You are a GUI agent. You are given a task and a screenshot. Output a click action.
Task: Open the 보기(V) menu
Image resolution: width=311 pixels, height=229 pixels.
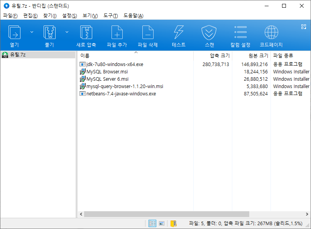click(x=90, y=15)
